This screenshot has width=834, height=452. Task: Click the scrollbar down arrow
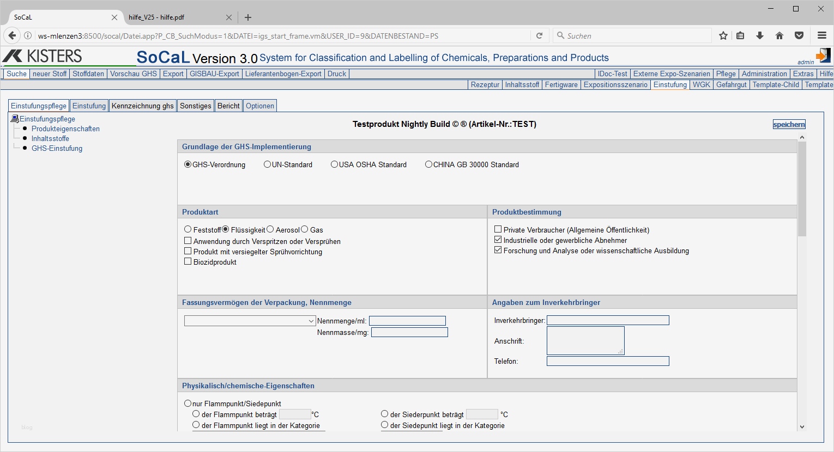tap(802, 427)
